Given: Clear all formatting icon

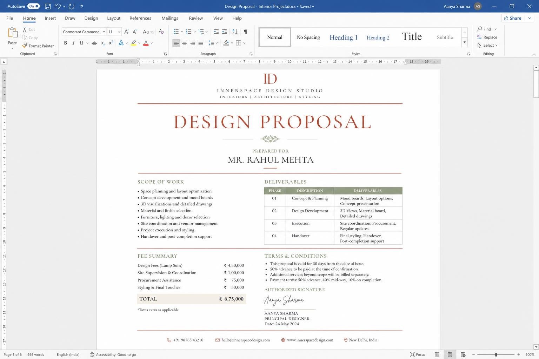Looking at the screenshot, I should pyautogui.click(x=161, y=32).
